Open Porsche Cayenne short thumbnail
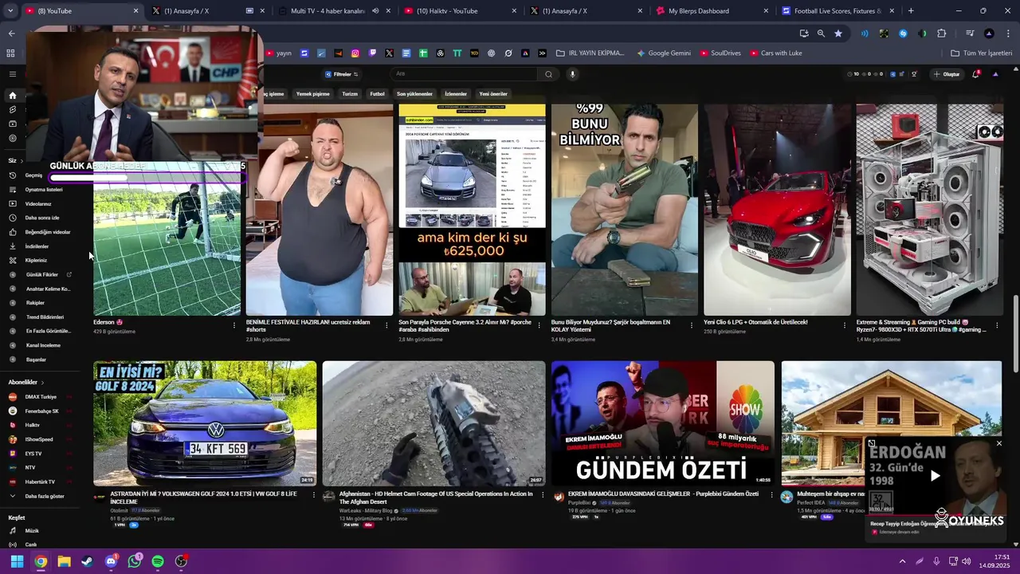The image size is (1020, 574). point(472,210)
